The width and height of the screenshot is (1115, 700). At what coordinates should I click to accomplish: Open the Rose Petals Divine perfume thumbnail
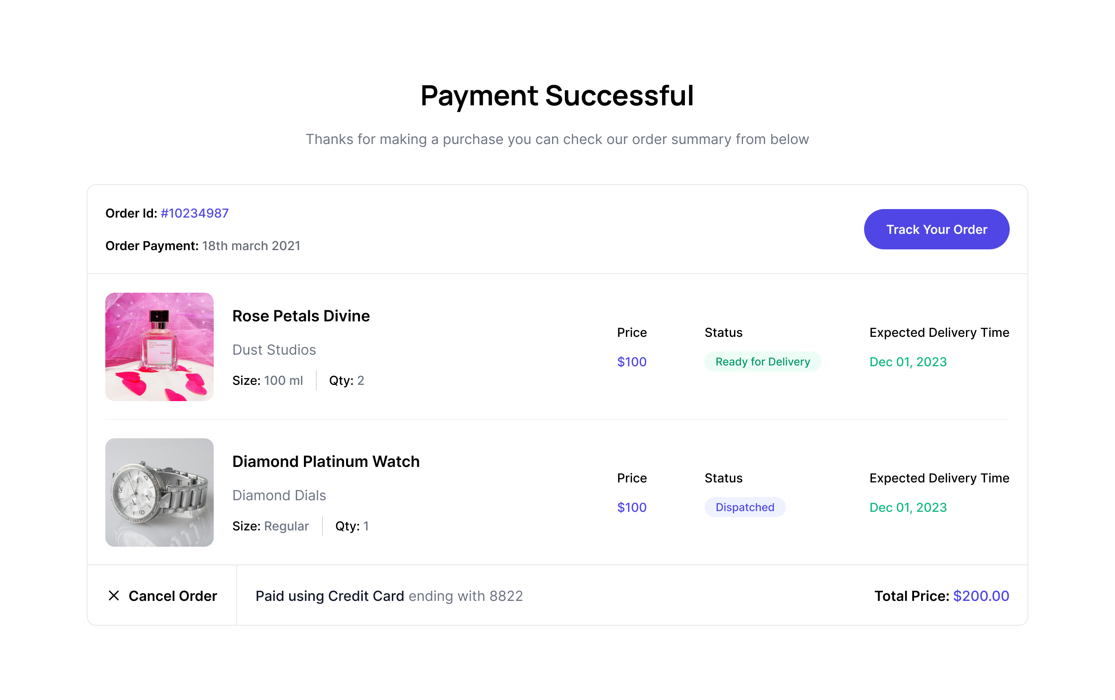159,346
